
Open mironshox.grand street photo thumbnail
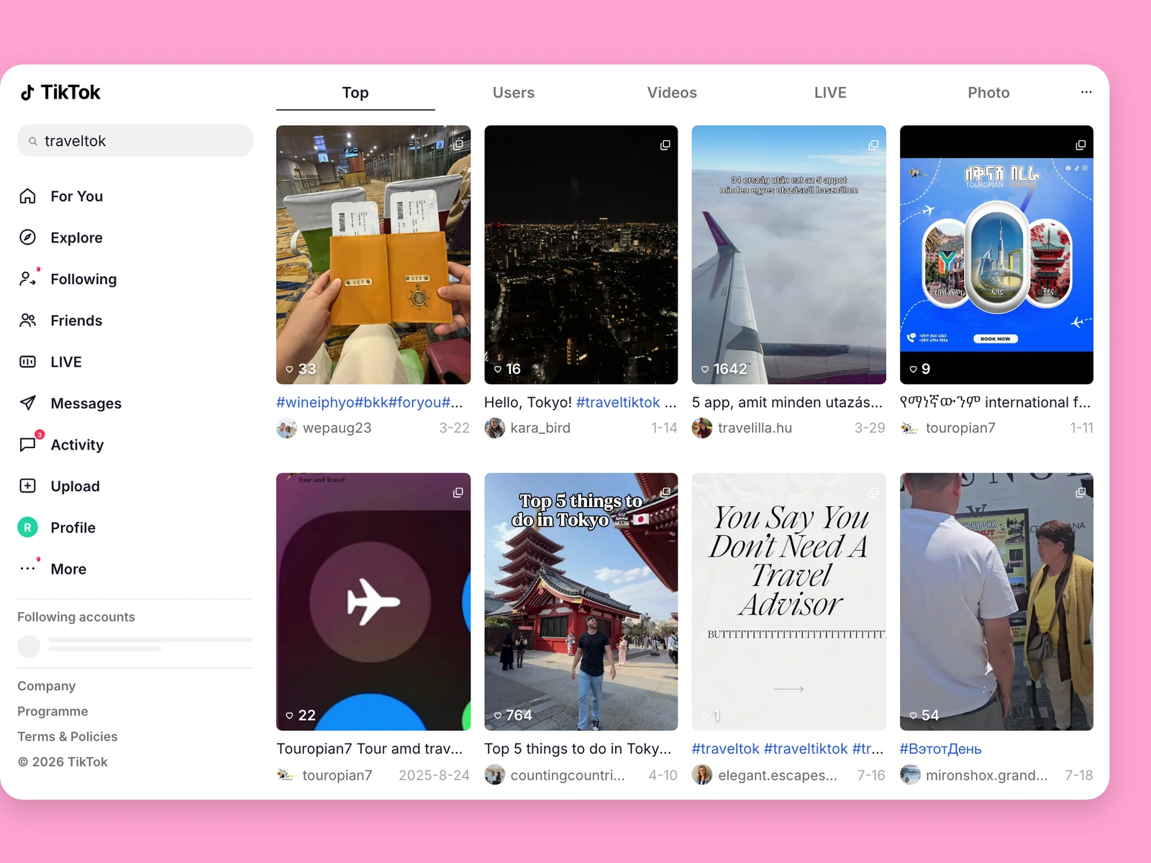click(x=996, y=601)
